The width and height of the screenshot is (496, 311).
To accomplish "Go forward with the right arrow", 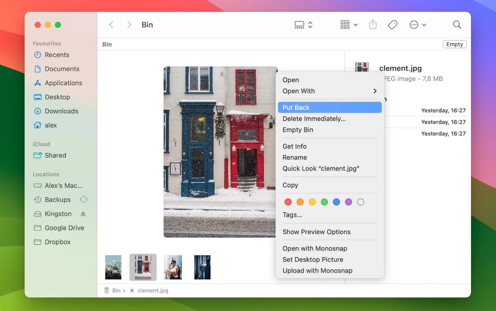I will 129,25.
